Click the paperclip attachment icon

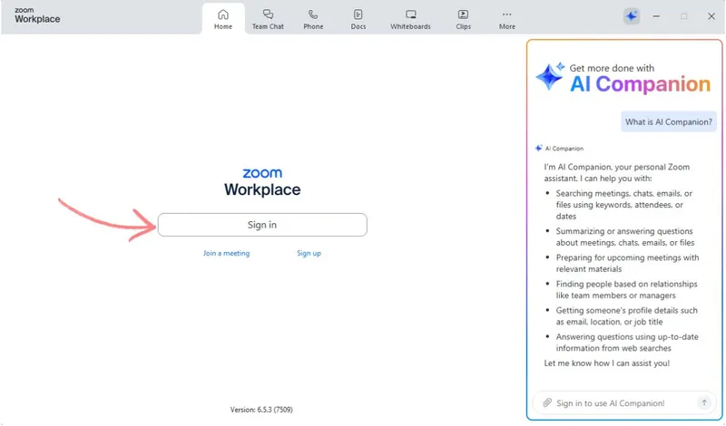(546, 402)
